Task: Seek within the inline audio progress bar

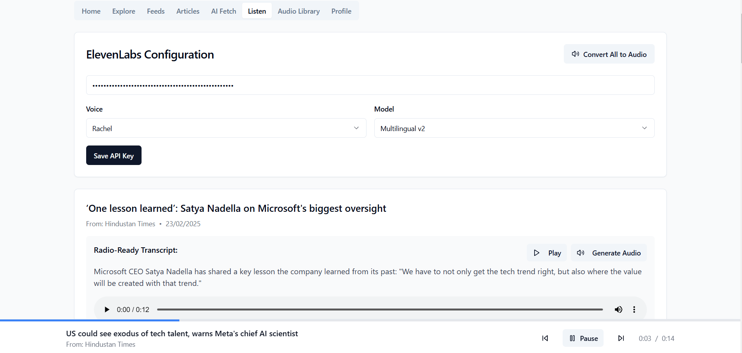Action: pyautogui.click(x=380, y=310)
